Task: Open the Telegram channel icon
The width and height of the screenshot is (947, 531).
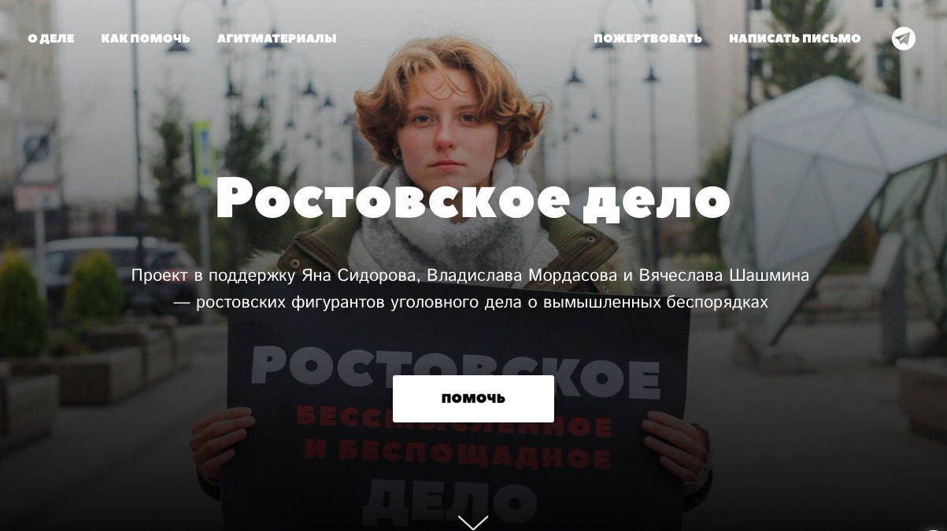Action: (x=904, y=39)
